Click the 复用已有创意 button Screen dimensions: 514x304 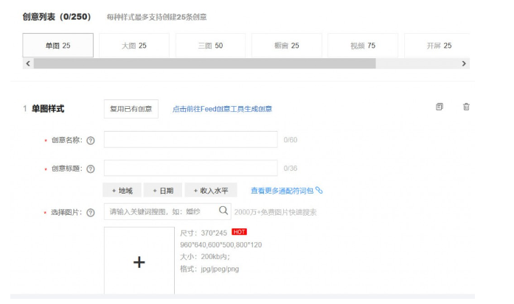(131, 109)
